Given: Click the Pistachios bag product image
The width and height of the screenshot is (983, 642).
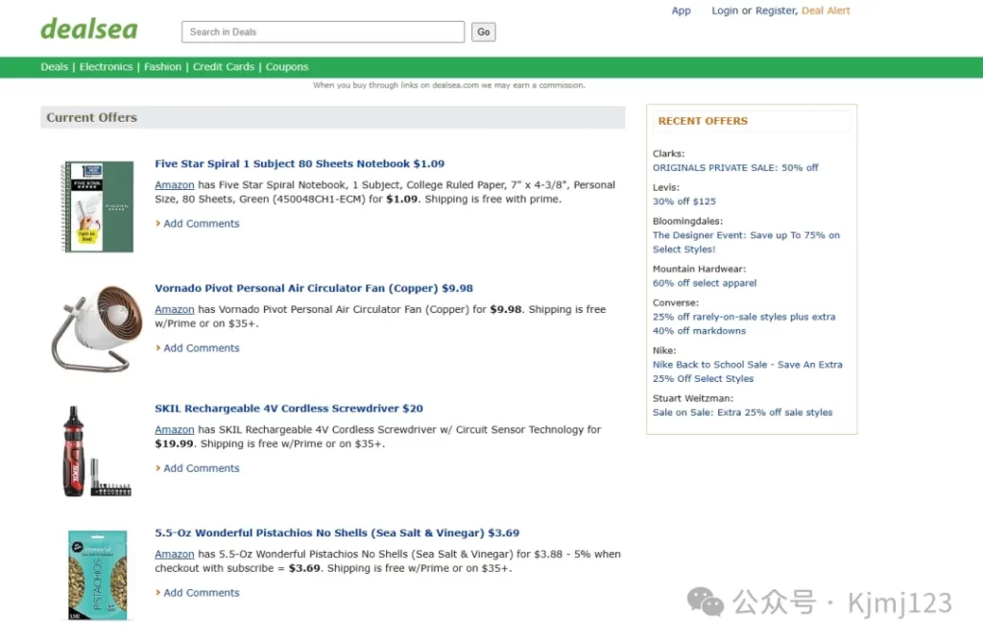Looking at the screenshot, I should click(x=97, y=575).
